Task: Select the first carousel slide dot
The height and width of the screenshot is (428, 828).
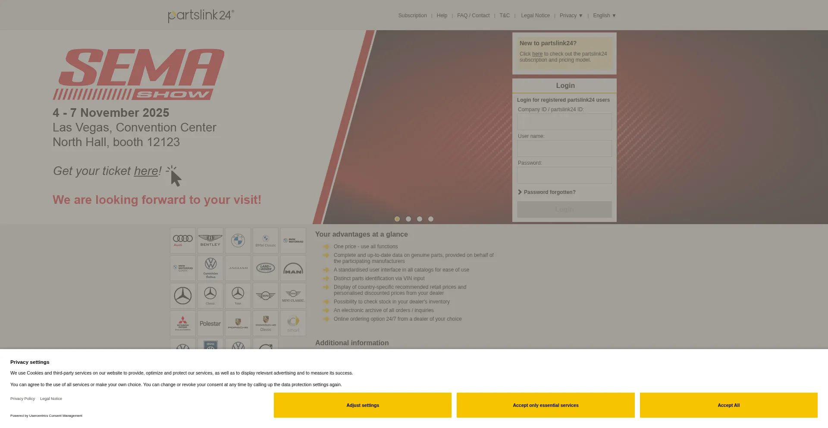Action: 397,219
